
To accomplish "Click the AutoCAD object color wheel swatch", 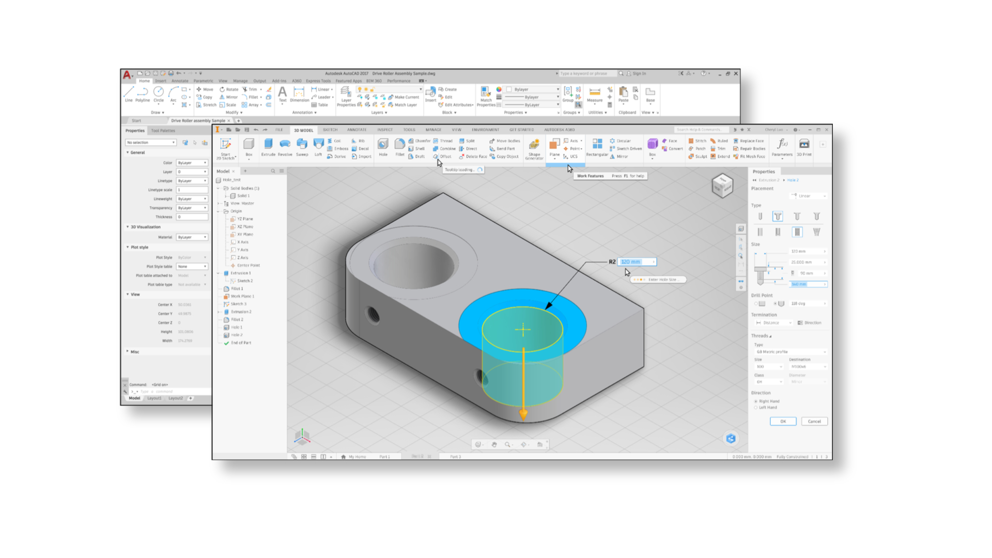I will click(x=499, y=89).
